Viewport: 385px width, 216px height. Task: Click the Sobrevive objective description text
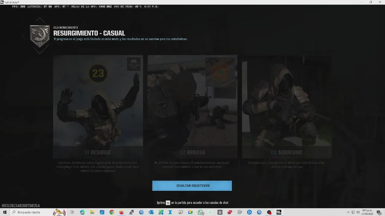coord(286,165)
